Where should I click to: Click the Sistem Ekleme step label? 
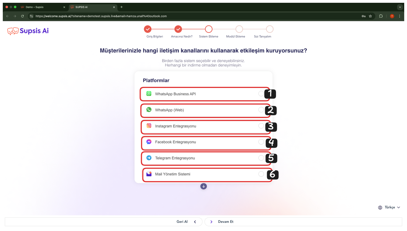(209, 36)
